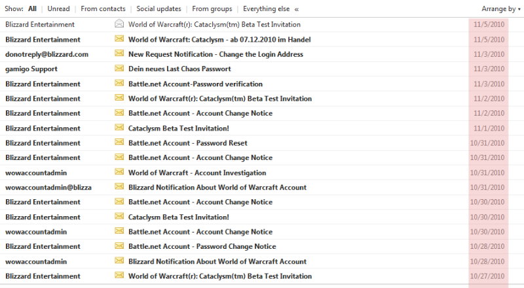Screen dimensions: 524x288
Task: Click sender "wowaccountadmin" on the 10/28/2010 row
Action: point(36,261)
